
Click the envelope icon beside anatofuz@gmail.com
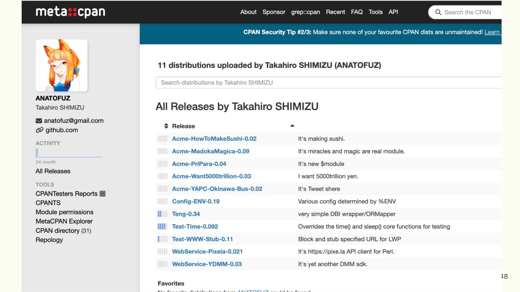[39, 121]
